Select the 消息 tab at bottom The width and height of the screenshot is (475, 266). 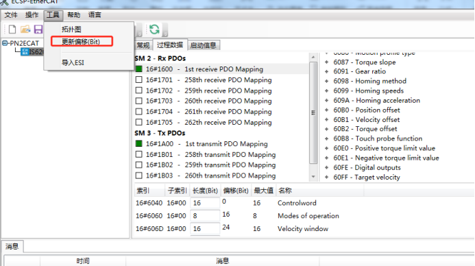point(12,246)
